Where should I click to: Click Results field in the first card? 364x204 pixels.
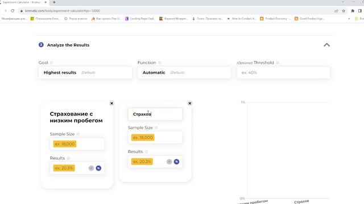tap(77, 168)
